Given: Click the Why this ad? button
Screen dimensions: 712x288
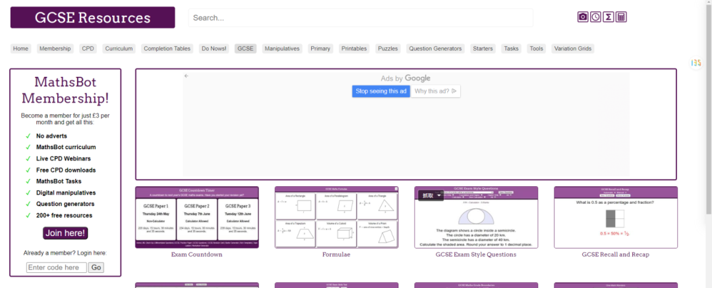Looking at the screenshot, I should (436, 91).
